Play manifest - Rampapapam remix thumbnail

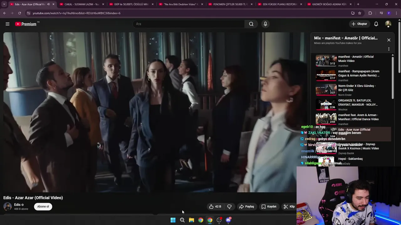(326, 75)
